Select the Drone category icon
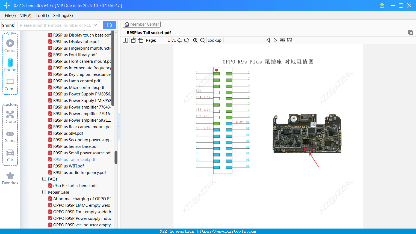416x234 pixels. tap(10, 117)
